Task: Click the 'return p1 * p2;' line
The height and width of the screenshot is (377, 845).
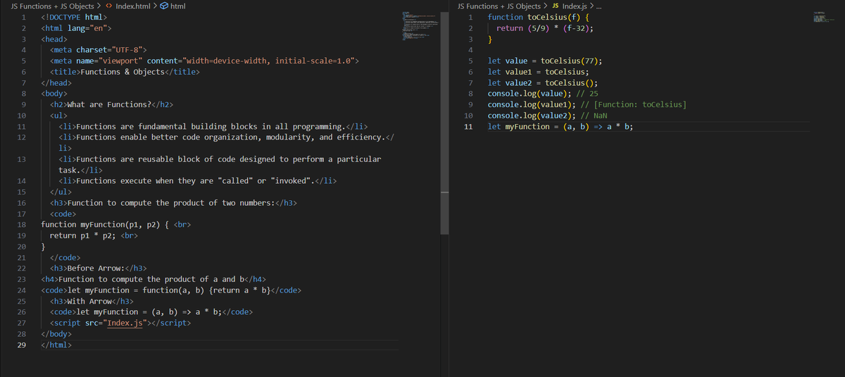Action: 94,236
